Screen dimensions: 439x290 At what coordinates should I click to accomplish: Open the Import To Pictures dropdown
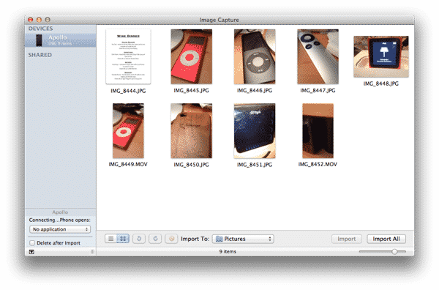point(243,239)
